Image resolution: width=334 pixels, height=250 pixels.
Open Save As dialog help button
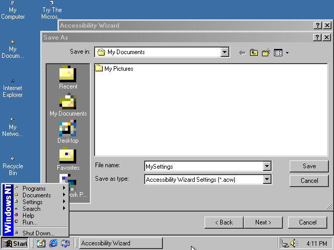(317, 37)
